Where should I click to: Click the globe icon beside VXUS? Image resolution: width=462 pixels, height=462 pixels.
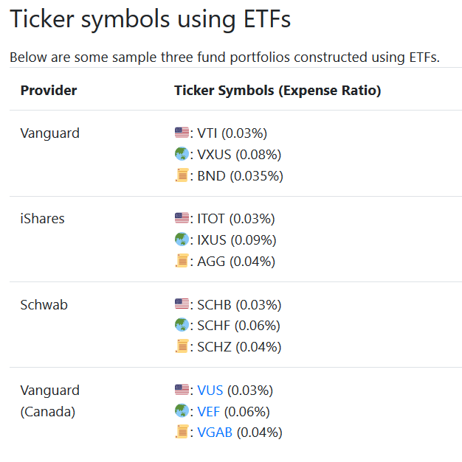pyautogui.click(x=182, y=154)
